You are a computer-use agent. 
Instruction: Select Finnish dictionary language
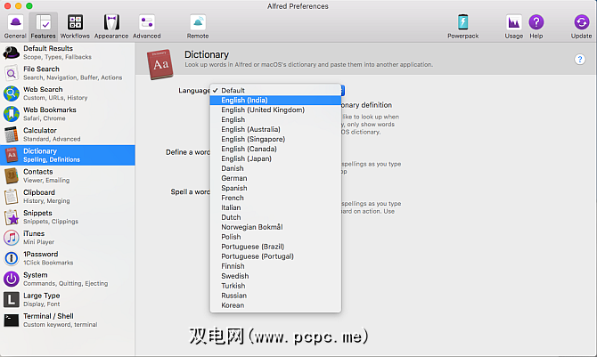tap(275, 266)
